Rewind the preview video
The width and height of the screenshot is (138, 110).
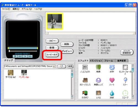click(x=20, y=56)
